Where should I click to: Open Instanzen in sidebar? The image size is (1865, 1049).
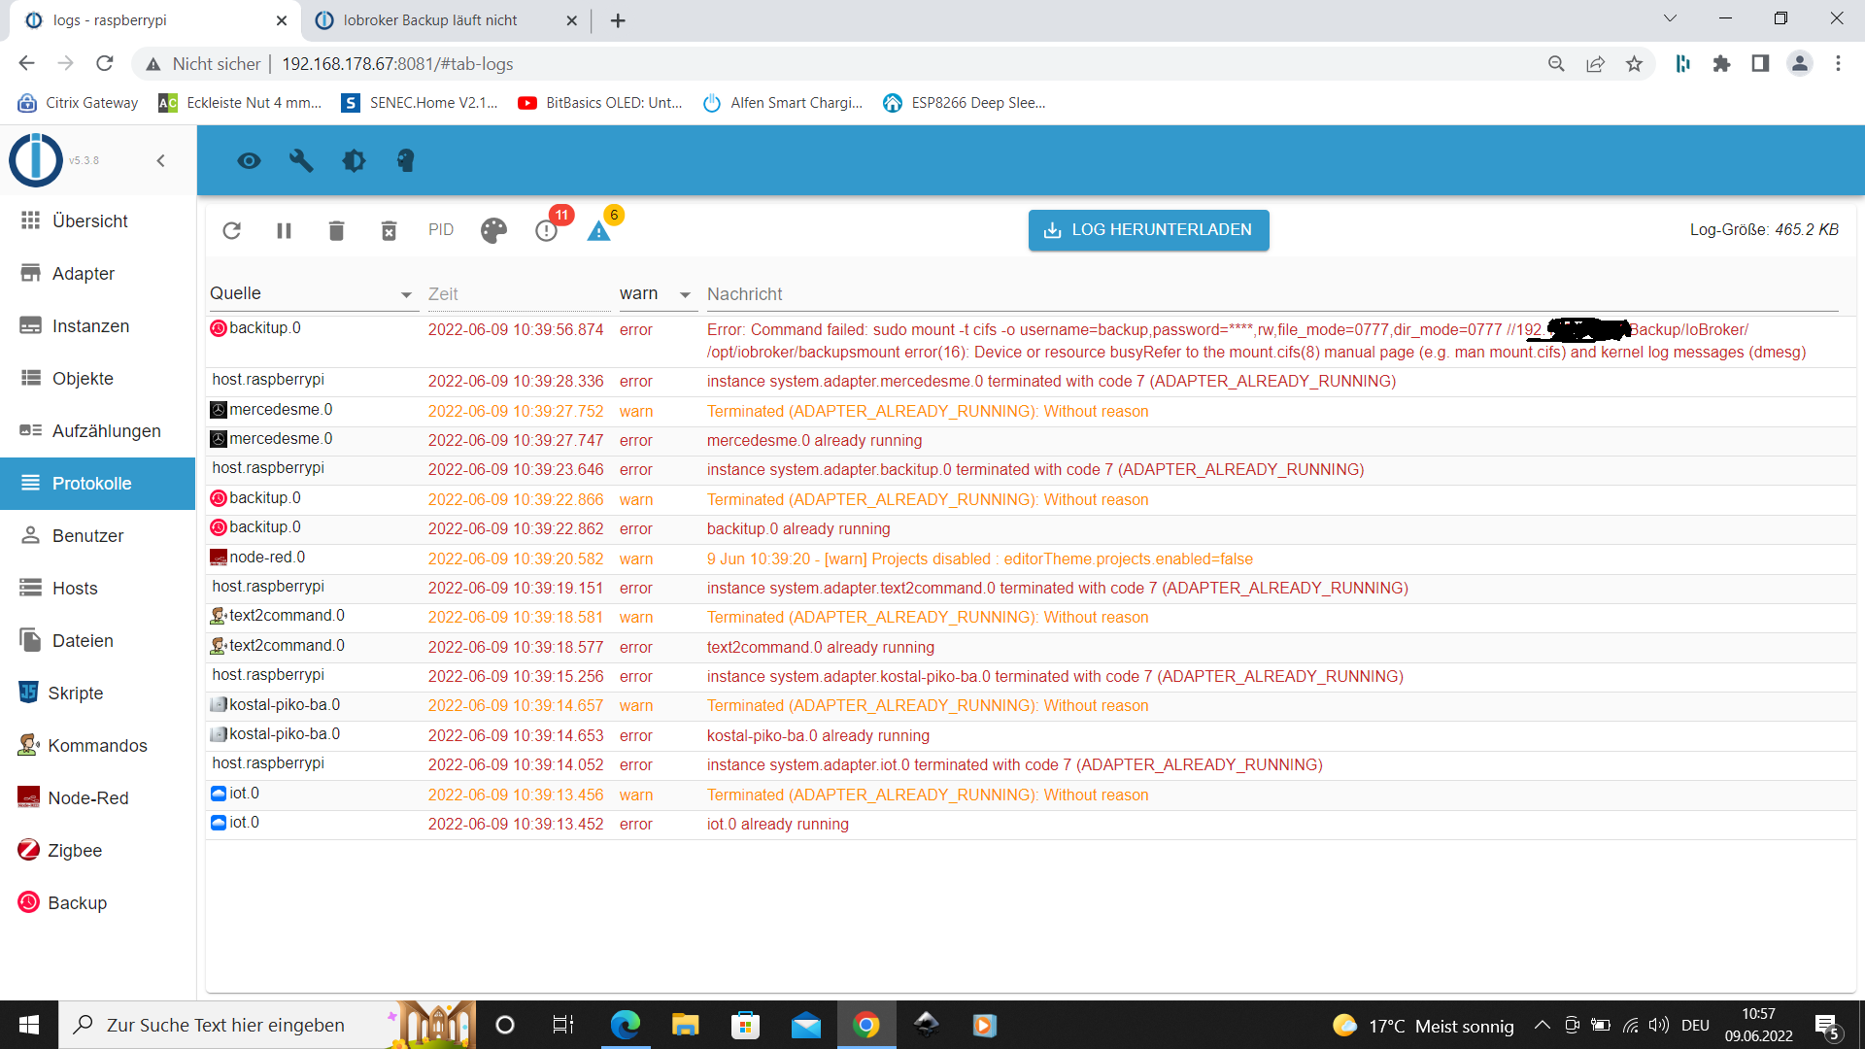90,326
